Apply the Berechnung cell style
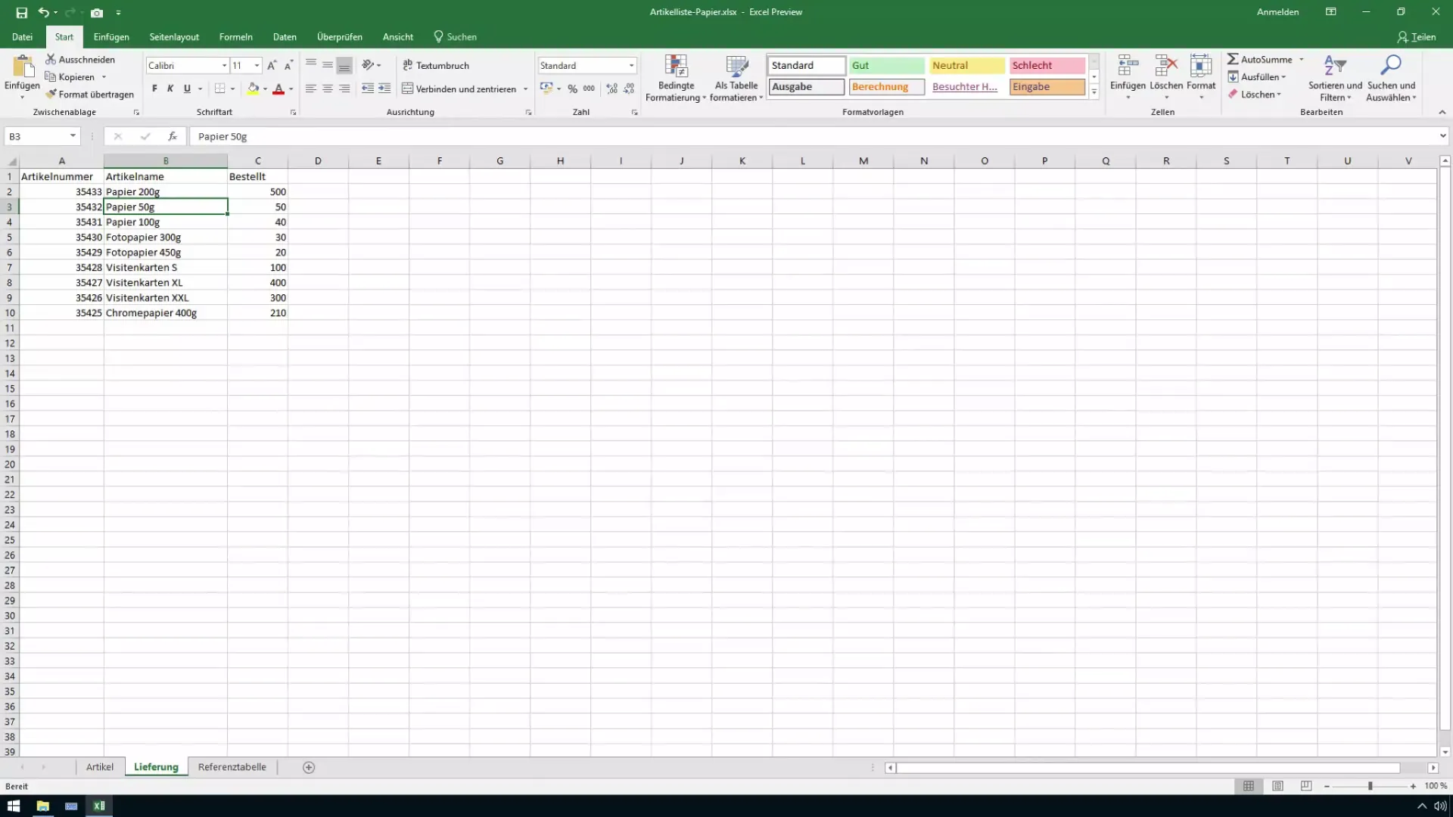Image resolution: width=1453 pixels, height=817 pixels. point(886,87)
